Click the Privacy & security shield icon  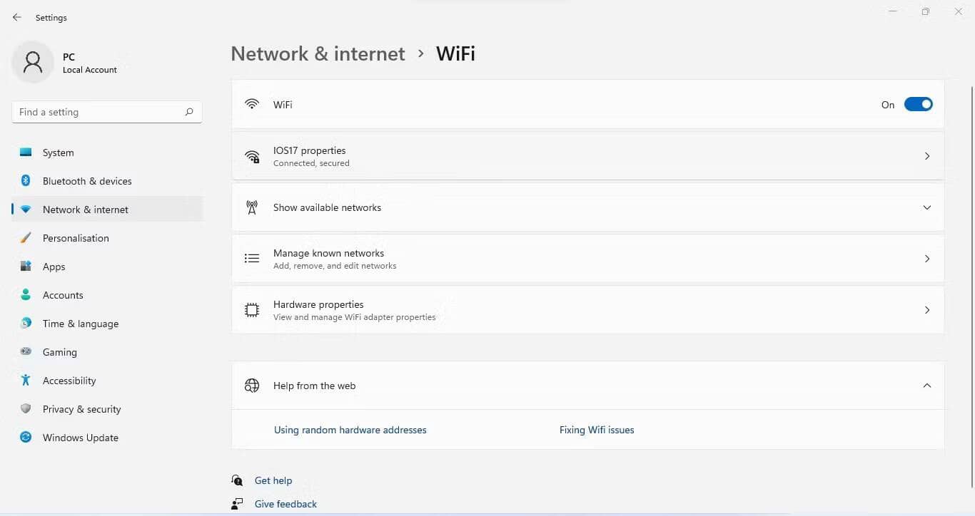[26, 408]
